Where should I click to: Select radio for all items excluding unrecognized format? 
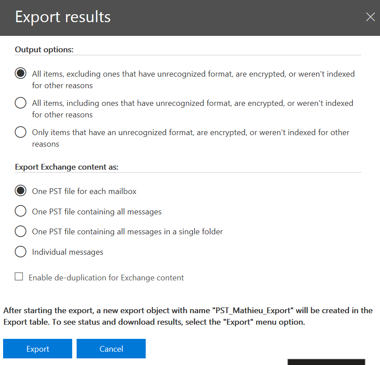(x=21, y=73)
